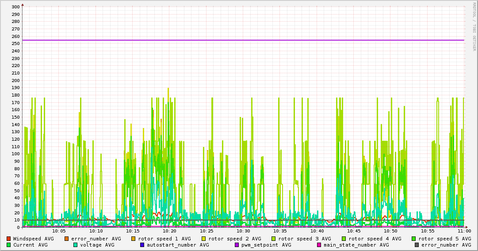This screenshot has width=478, height=251.
Task: Click the green Current AVG legend swatch
Action: click(9, 245)
